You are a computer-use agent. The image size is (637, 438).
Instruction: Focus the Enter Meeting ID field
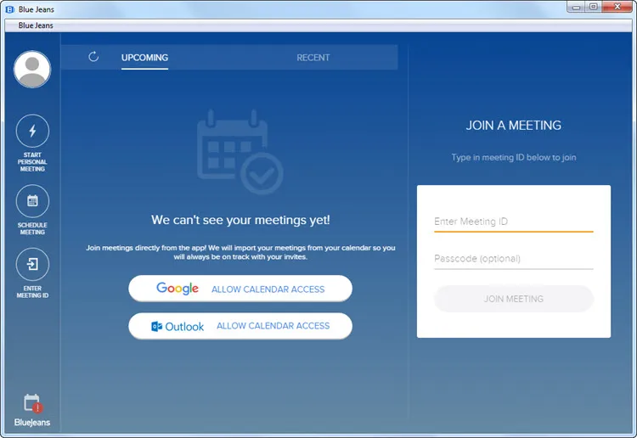pyautogui.click(x=514, y=222)
